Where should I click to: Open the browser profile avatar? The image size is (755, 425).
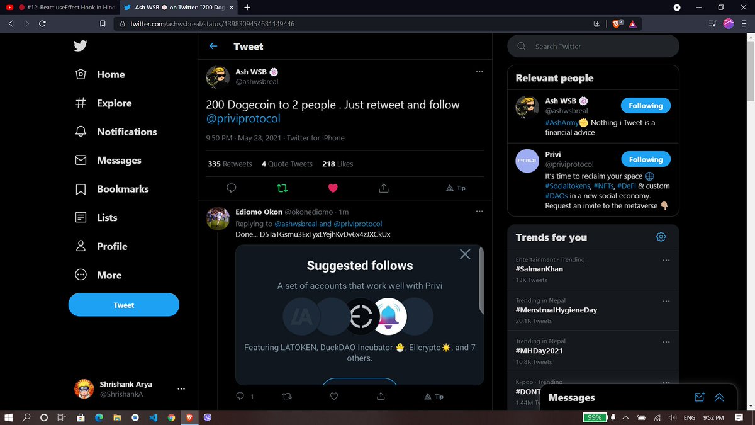pyautogui.click(x=729, y=23)
